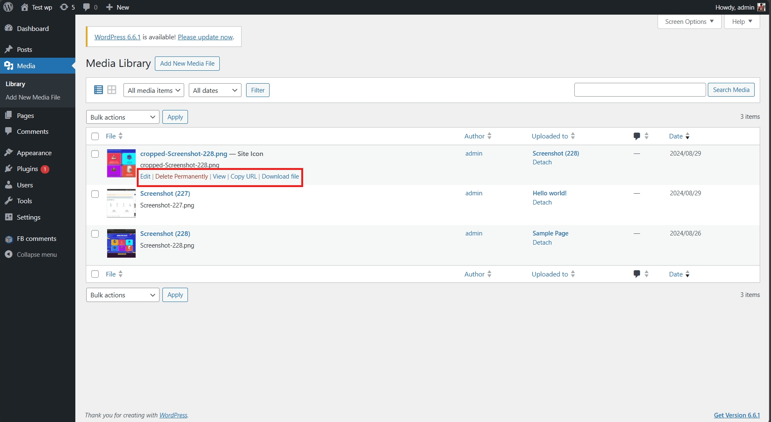Viewport: 771px width, 422px height.
Task: Switch to grid view of media items
Action: point(111,90)
